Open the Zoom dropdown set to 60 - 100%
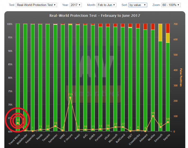The image size is (188, 148). click(x=171, y=5)
